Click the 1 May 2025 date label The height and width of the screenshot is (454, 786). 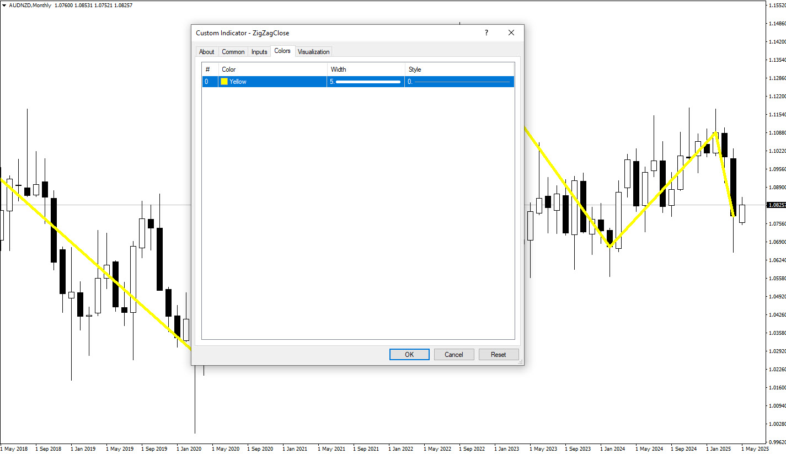(x=755, y=449)
